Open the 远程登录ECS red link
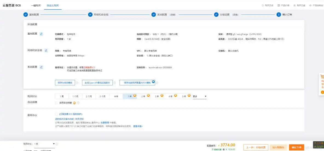Viewport: 324px width, 151px height. 89,67
